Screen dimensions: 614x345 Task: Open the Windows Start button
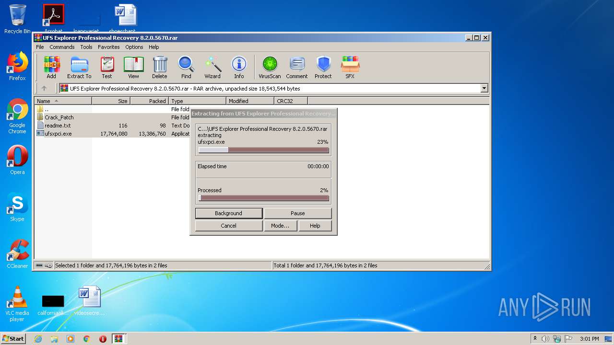click(x=13, y=339)
